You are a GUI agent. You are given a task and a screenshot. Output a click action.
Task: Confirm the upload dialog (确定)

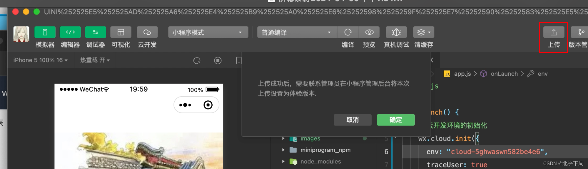coord(396,120)
